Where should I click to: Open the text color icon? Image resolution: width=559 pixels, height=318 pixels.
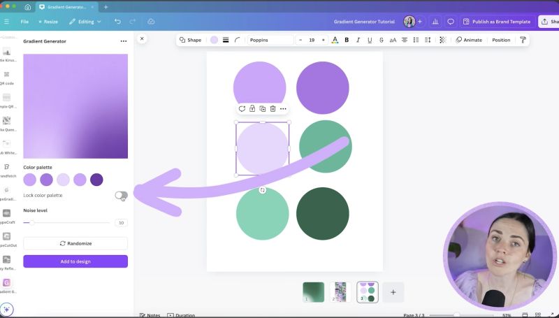[x=335, y=40]
